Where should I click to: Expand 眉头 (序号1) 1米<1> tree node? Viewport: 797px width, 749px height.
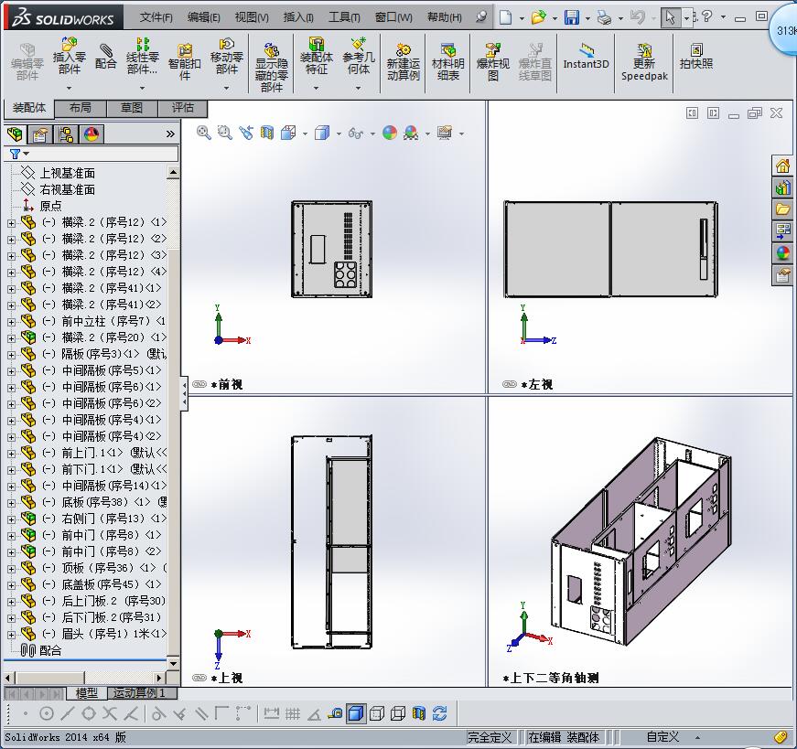click(11, 635)
